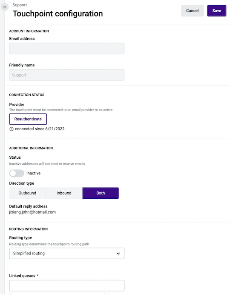The image size is (230, 294).
Task: Click the connected since 6/21/2022 text
Action: coord(40,129)
